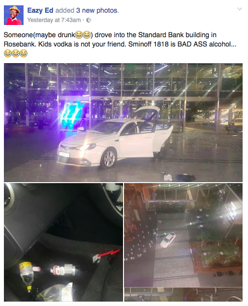Screen dimensions: 248x306
Task: Click the three laughing emojis ending the post
Action: tap(16, 53)
